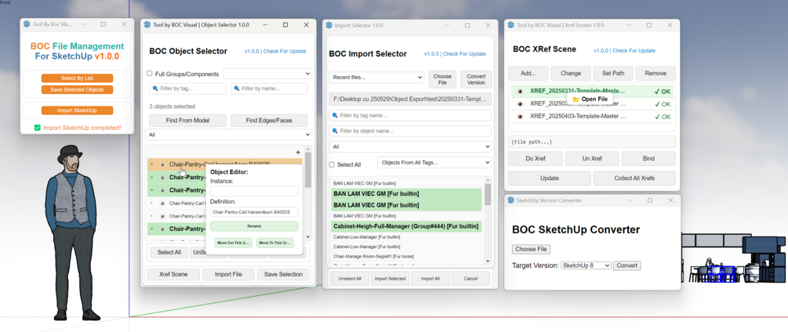Choose Open File from the popup menu
The image size is (788, 332).
click(x=590, y=99)
